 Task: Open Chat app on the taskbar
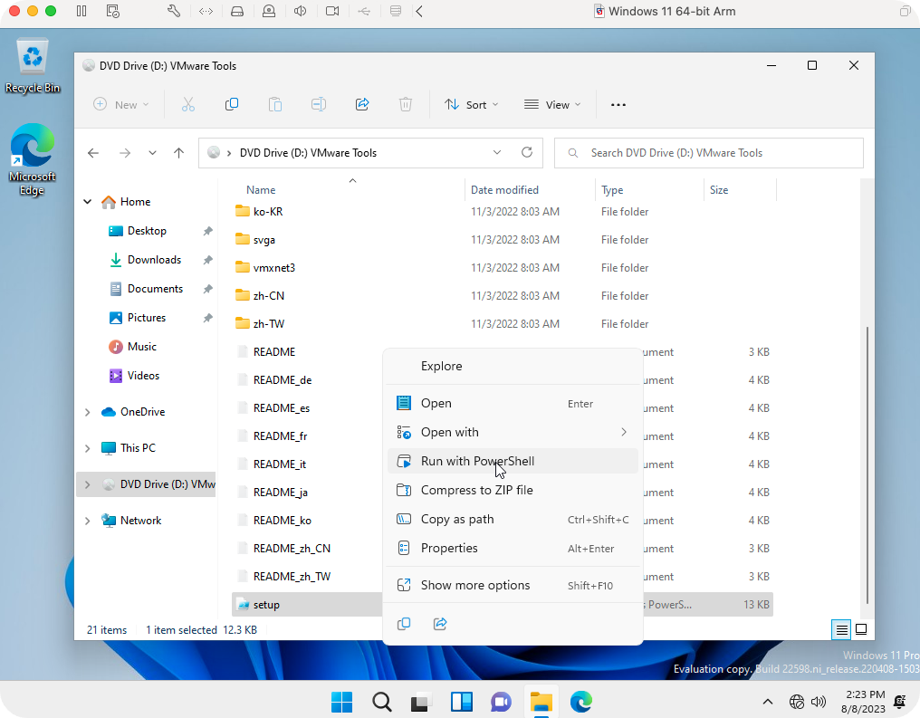point(501,702)
